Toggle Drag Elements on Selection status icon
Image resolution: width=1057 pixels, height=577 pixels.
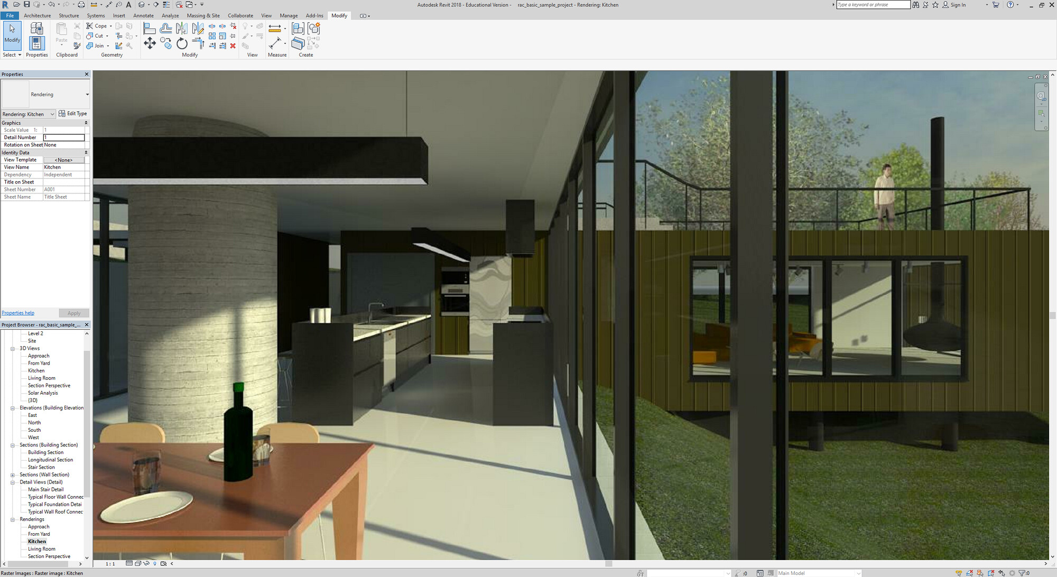point(1002,573)
